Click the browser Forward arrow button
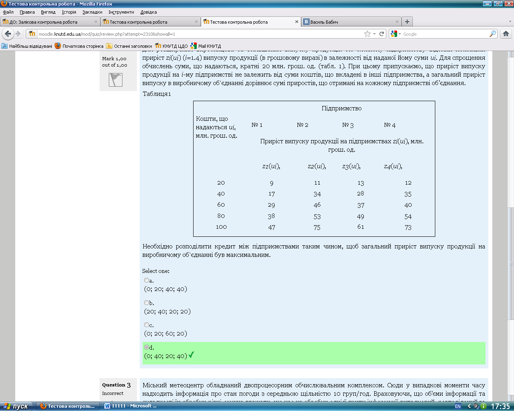Screen dimensions: 514x411 pos(18,34)
